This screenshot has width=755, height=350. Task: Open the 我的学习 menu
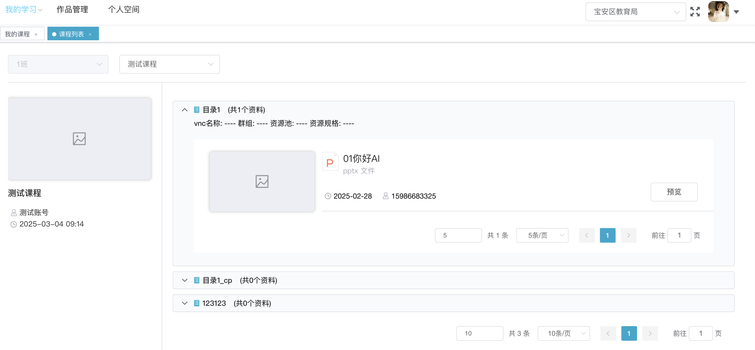[x=24, y=9]
